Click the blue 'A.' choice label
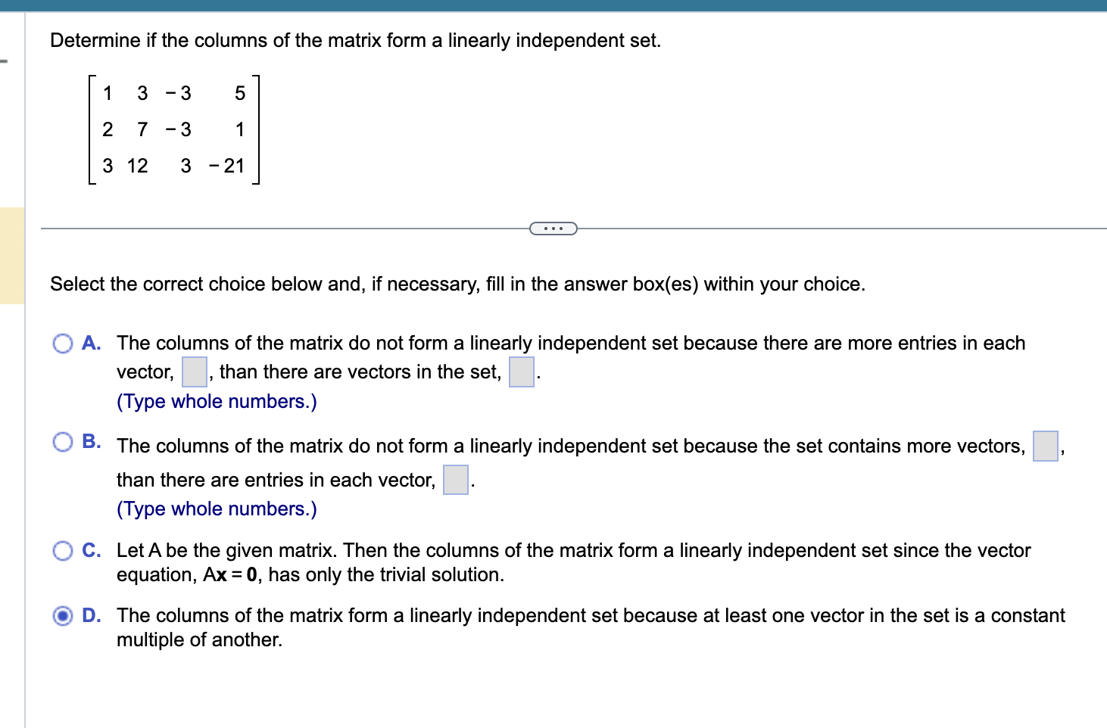This screenshot has width=1107, height=728. click(92, 343)
